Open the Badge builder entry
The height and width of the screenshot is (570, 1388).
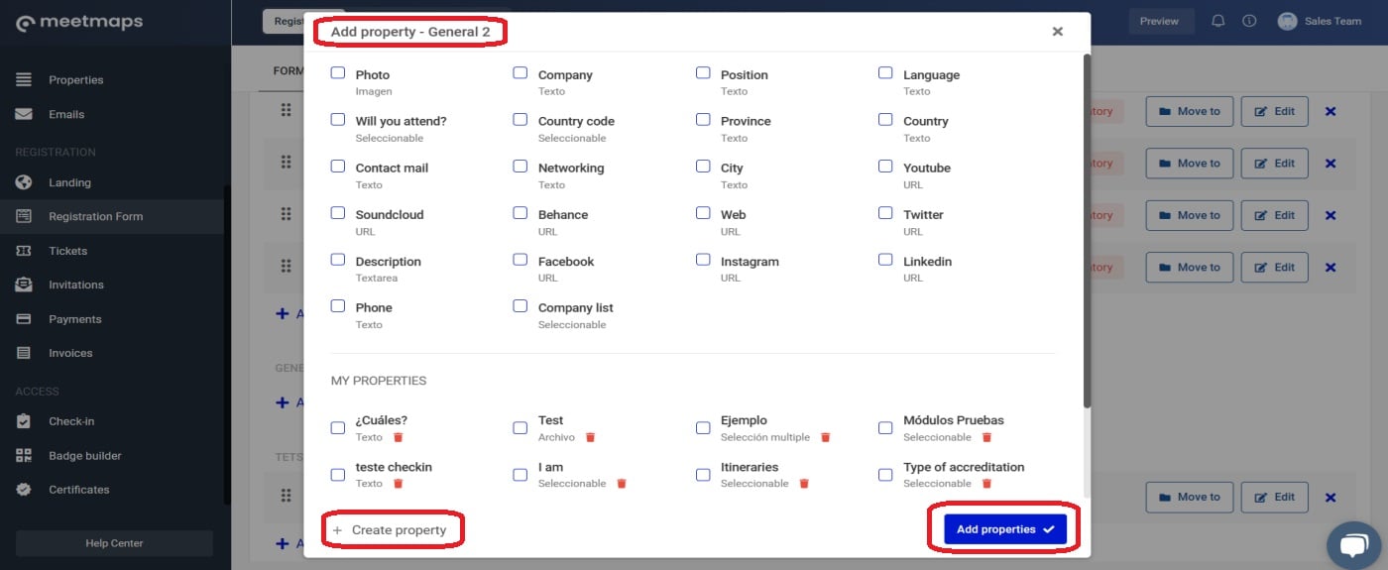click(85, 456)
